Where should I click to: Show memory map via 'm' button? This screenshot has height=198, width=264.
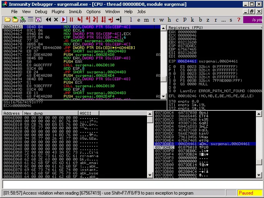(x=146, y=19)
